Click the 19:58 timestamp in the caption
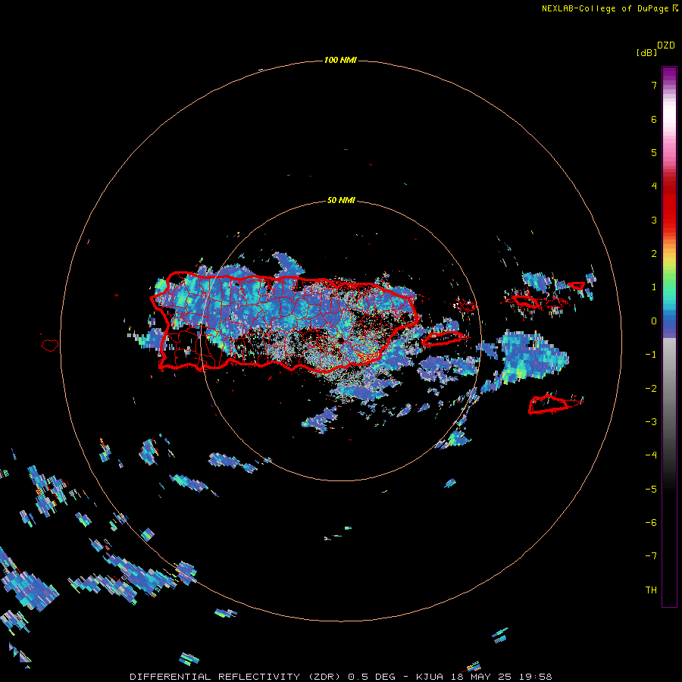Screen dimensions: 682x682 click(535, 677)
